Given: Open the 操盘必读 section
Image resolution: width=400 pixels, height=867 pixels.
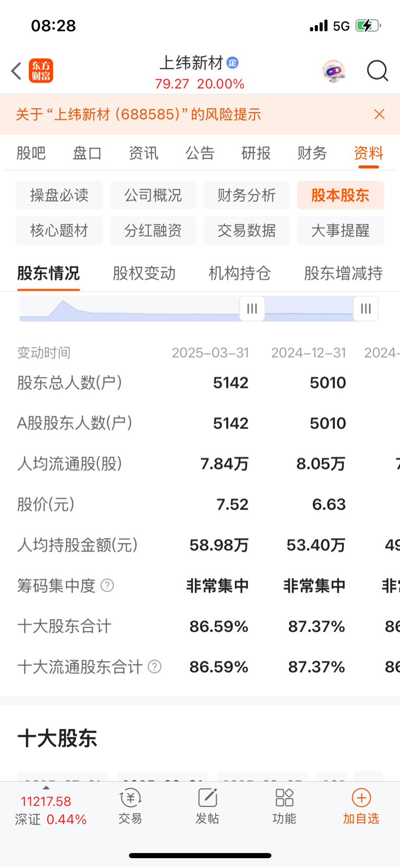Looking at the screenshot, I should (x=59, y=195).
